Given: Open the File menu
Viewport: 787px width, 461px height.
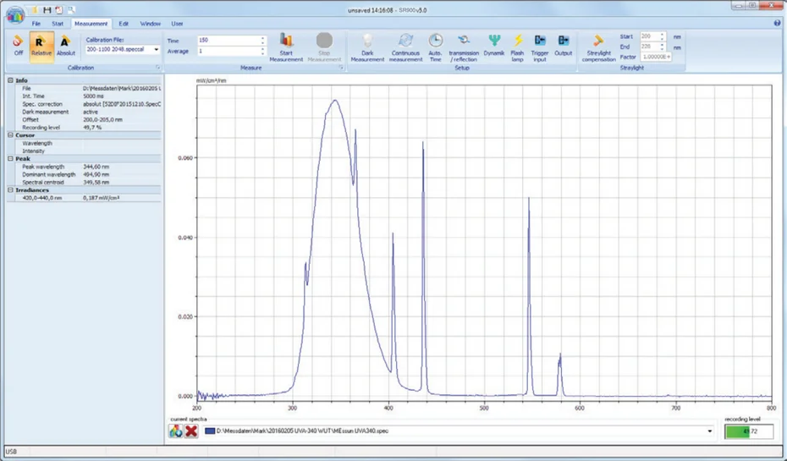Looking at the screenshot, I should pyautogui.click(x=36, y=24).
